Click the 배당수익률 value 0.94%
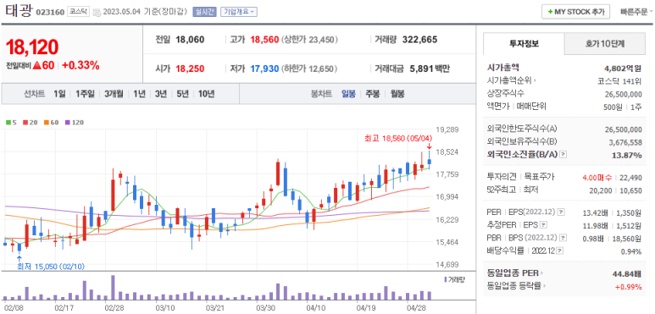The height and width of the screenshot is (314, 655). [630, 251]
